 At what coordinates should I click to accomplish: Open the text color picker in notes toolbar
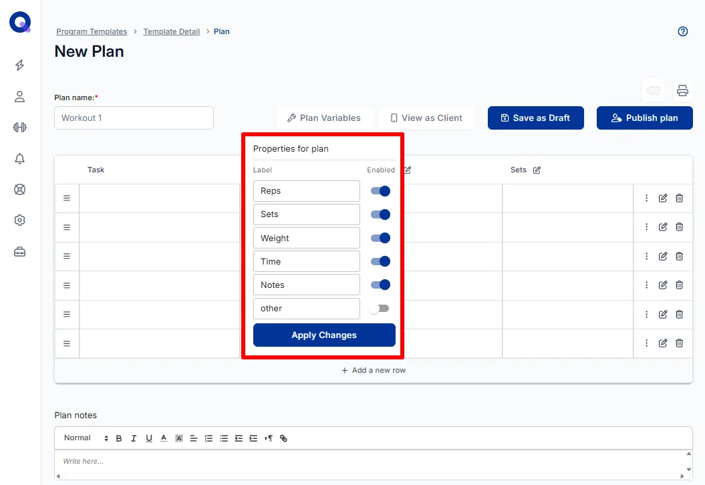pos(164,438)
